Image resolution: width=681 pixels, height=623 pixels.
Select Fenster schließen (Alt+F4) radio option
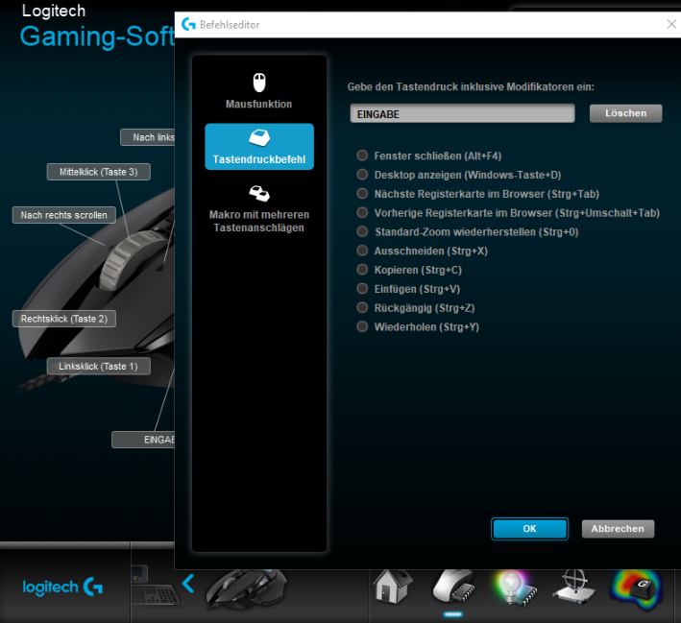pos(362,156)
